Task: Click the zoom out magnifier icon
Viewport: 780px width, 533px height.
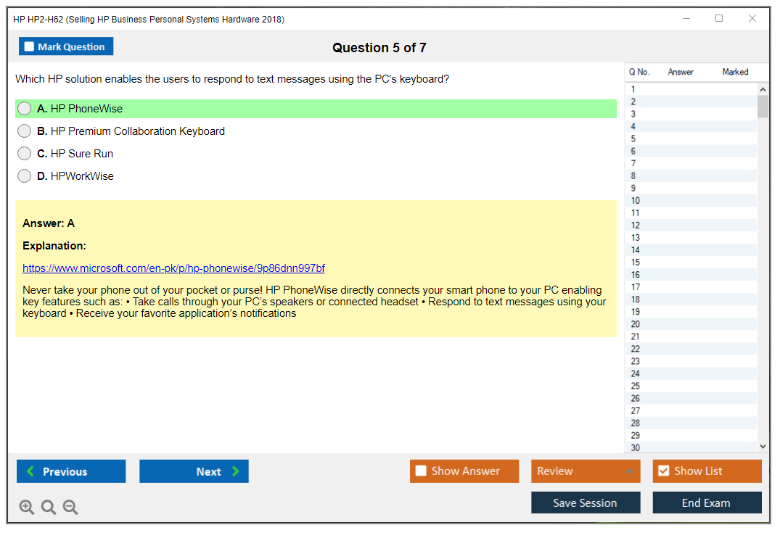Action: pos(70,508)
